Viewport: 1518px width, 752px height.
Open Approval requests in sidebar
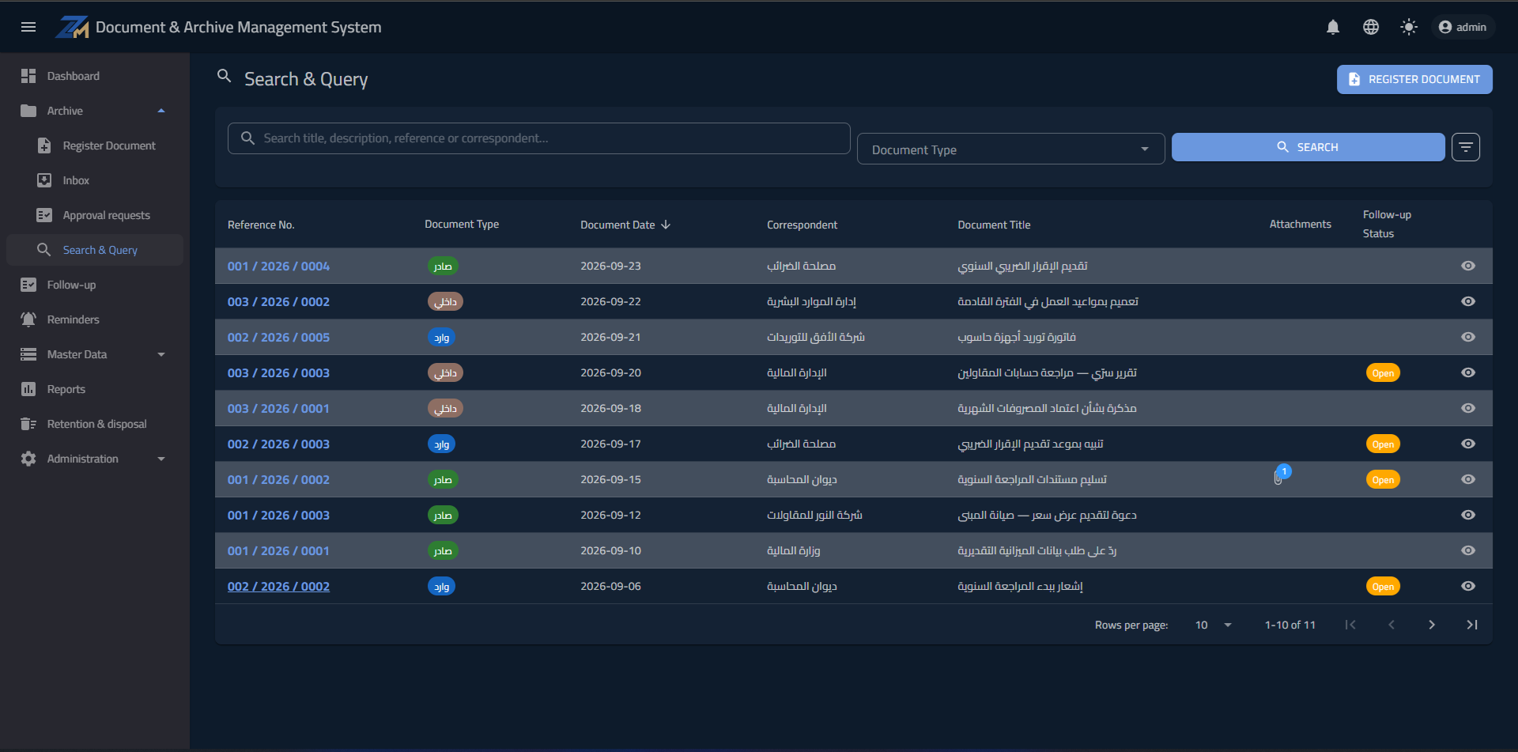95,215
